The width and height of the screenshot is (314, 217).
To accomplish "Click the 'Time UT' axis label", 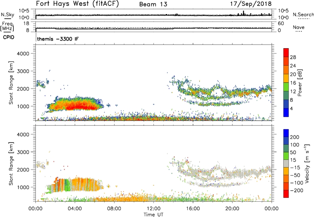I will pos(153,215).
